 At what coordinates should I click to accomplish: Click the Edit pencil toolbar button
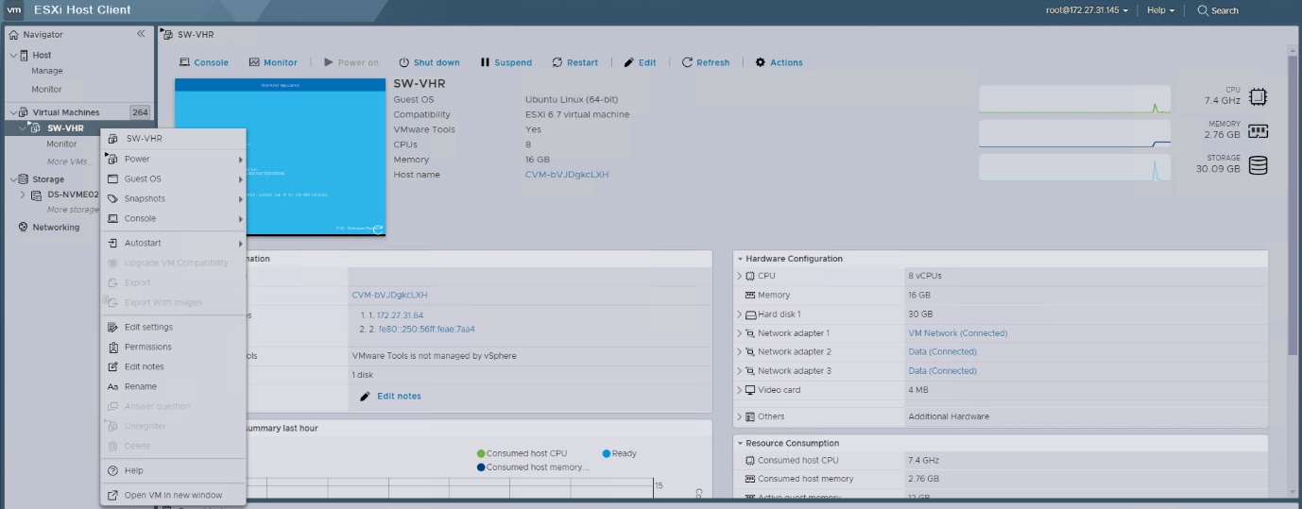click(640, 62)
